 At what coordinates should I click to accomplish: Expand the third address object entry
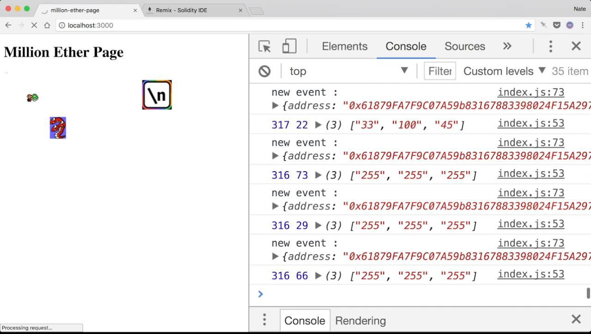point(275,206)
